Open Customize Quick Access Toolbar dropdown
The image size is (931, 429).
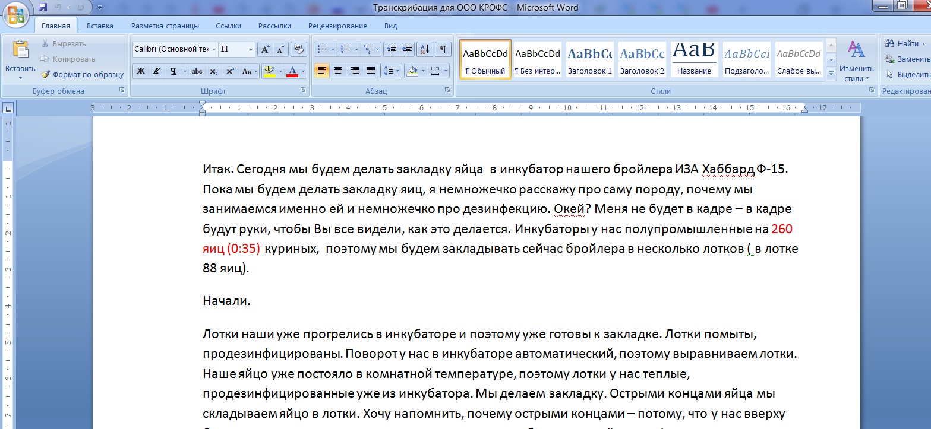(99, 8)
